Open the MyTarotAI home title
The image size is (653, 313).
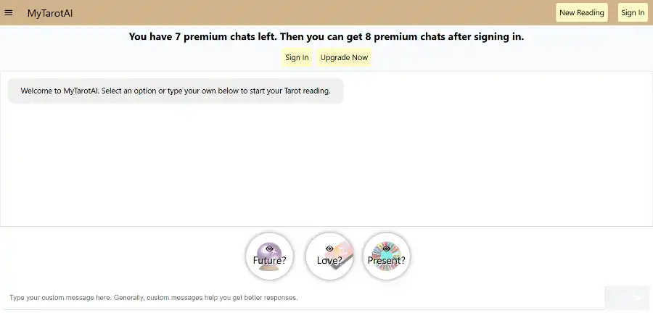tap(50, 13)
